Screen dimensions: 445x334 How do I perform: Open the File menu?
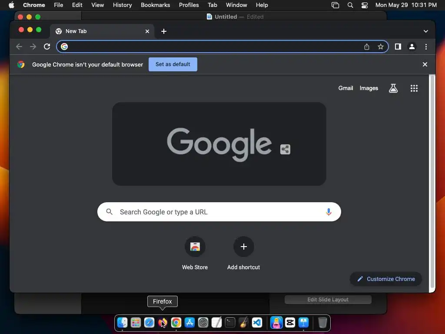(x=59, y=5)
